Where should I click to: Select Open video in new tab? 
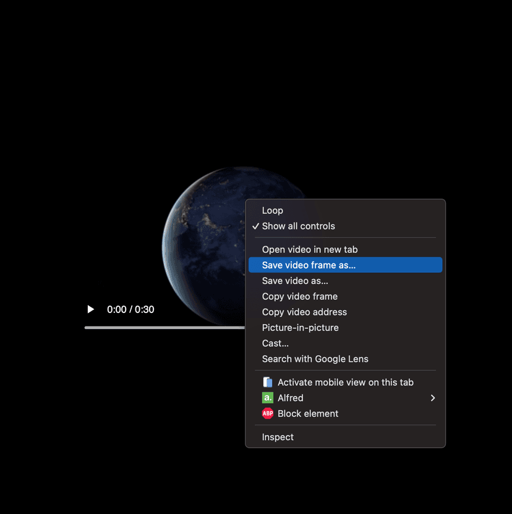point(309,249)
